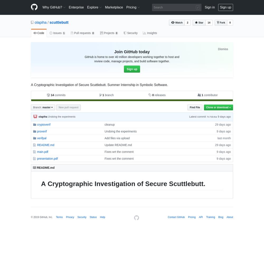This screenshot has width=264, height=264.
Task: Click the README book icon in header
Action: coord(35,168)
